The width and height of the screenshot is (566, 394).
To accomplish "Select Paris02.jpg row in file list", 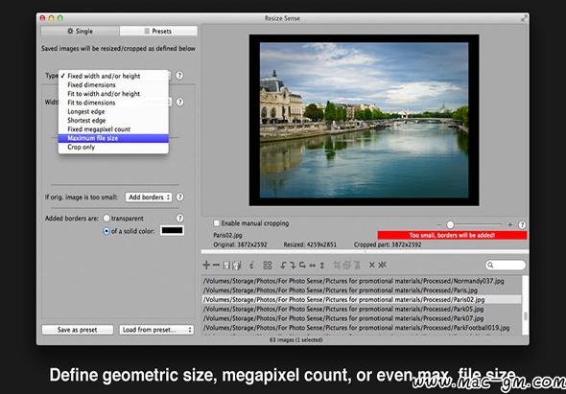I will pyautogui.click(x=362, y=299).
